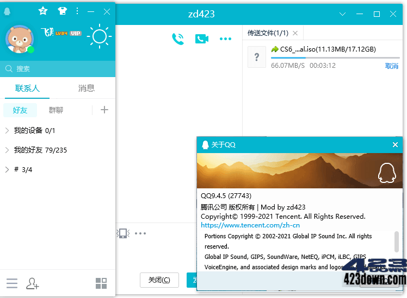407x298 pixels.
Task: Click the search contacts field
Action: [x=58, y=68]
